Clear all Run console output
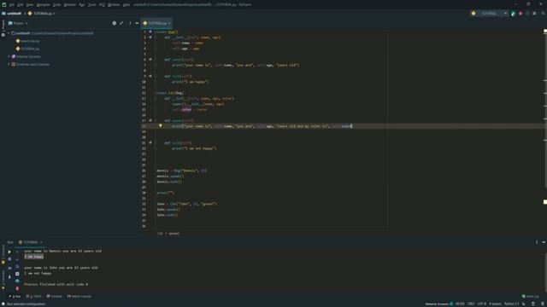 click(x=17, y=288)
